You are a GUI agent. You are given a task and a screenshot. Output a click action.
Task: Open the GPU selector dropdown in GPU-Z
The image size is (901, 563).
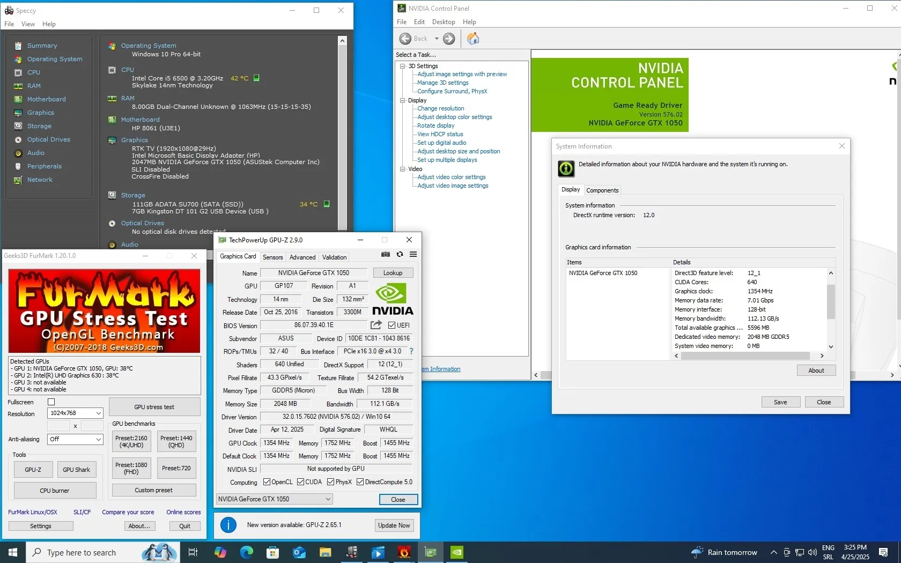(275, 499)
